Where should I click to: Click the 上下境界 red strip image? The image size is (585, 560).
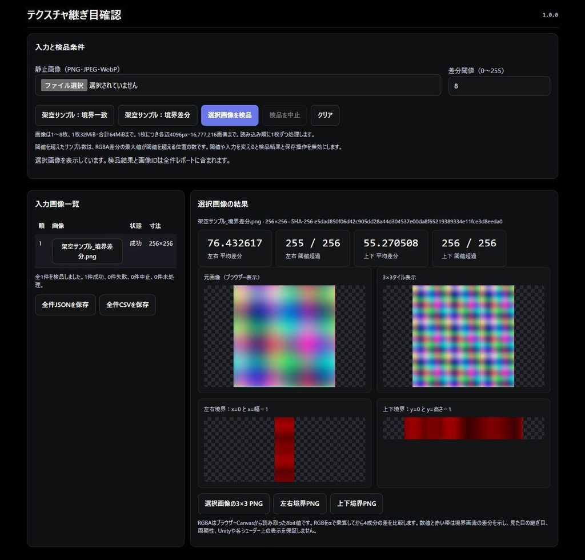463,428
